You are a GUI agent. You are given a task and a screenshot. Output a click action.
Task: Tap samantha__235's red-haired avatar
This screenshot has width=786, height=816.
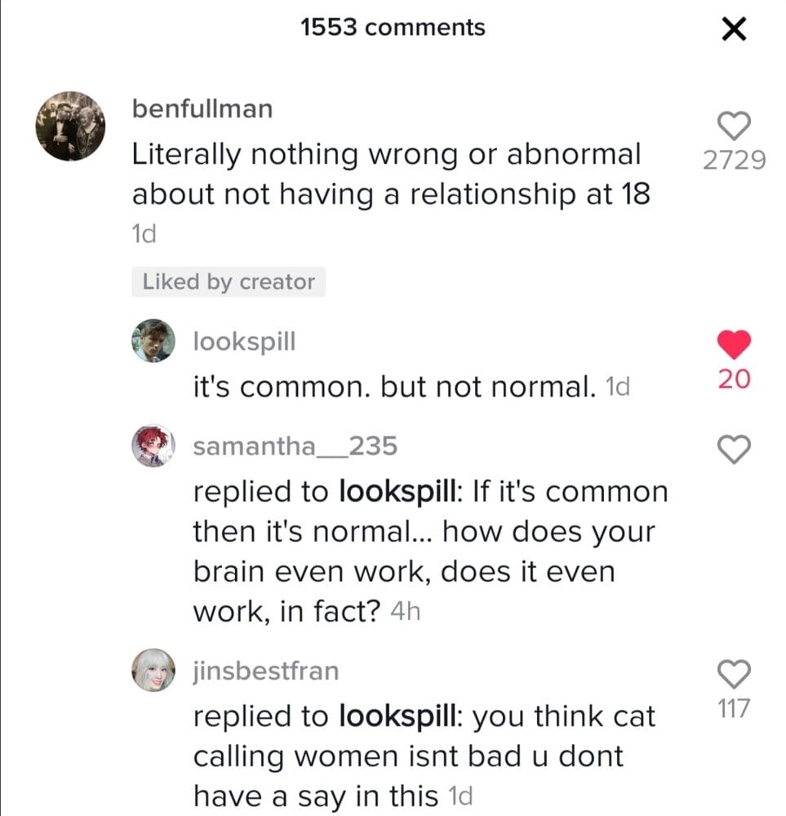[x=153, y=446]
